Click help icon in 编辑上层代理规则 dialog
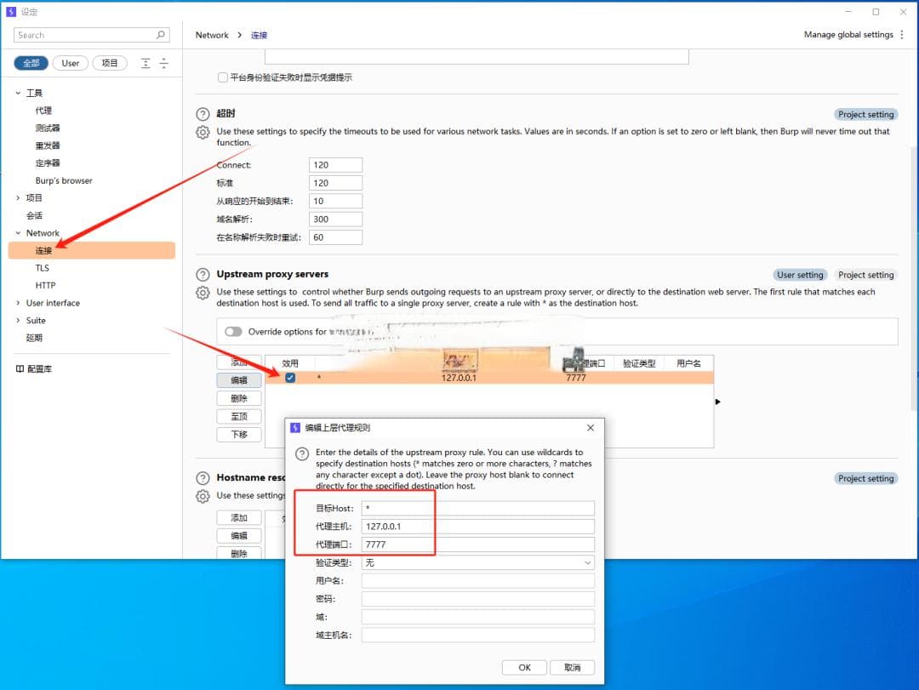 click(x=302, y=453)
